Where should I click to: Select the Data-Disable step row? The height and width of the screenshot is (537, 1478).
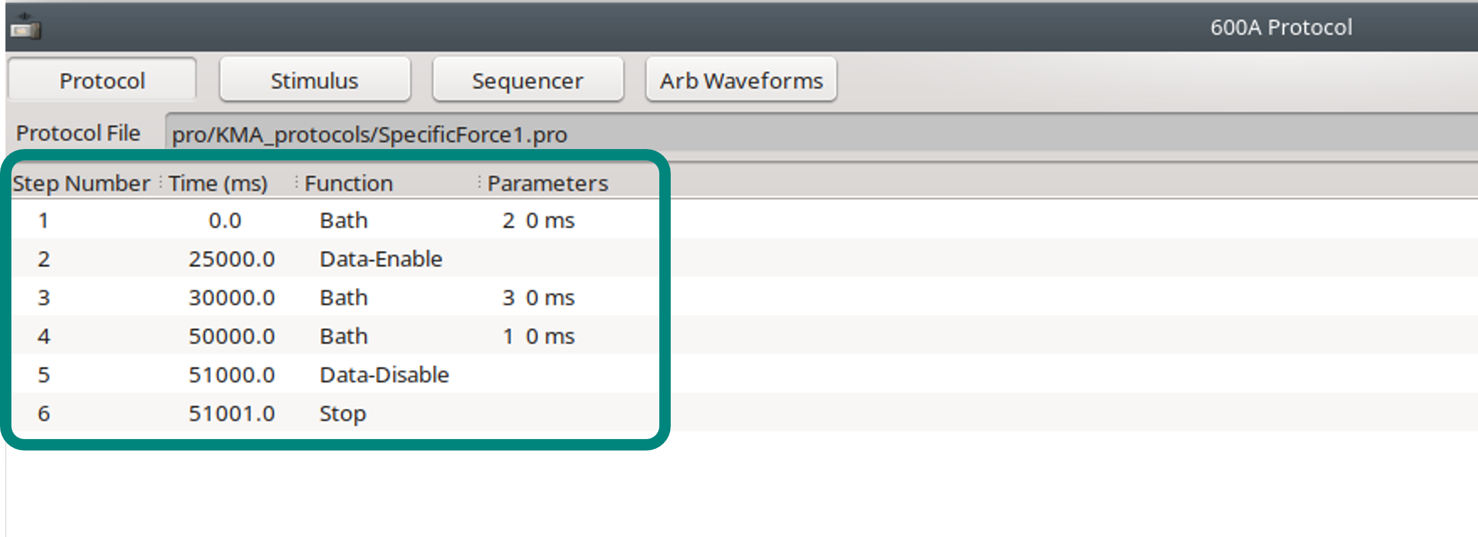(384, 375)
